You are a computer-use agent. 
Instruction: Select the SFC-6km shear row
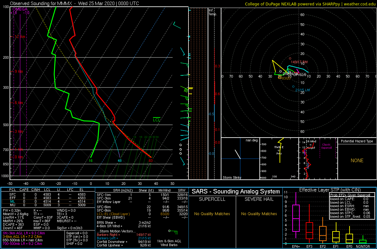[x=142, y=207]
